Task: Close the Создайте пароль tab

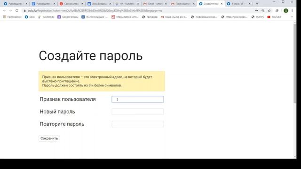Action: 222,4
